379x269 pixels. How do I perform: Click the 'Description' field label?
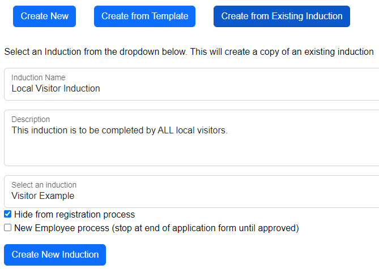pyautogui.click(x=31, y=119)
